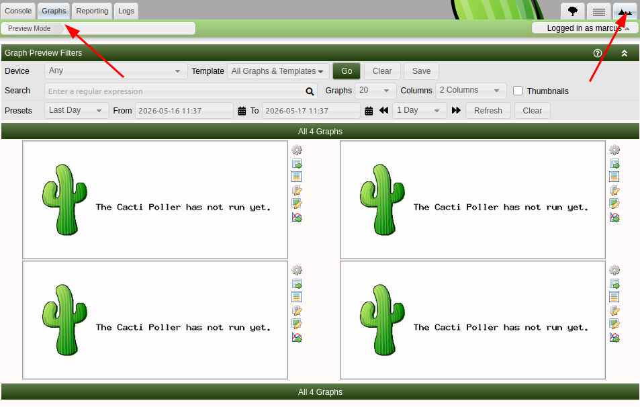
Task: Switch to Preview View using mountain icon
Action: pyautogui.click(x=625, y=11)
